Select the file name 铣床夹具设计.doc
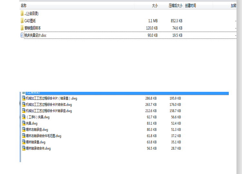This screenshot has width=242, height=174. tap(35, 35)
